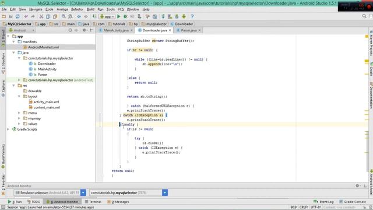Image resolution: width=373 pixels, height=210 pixels.
Task: Click the Debug app bug icon
Action: click(125, 16)
